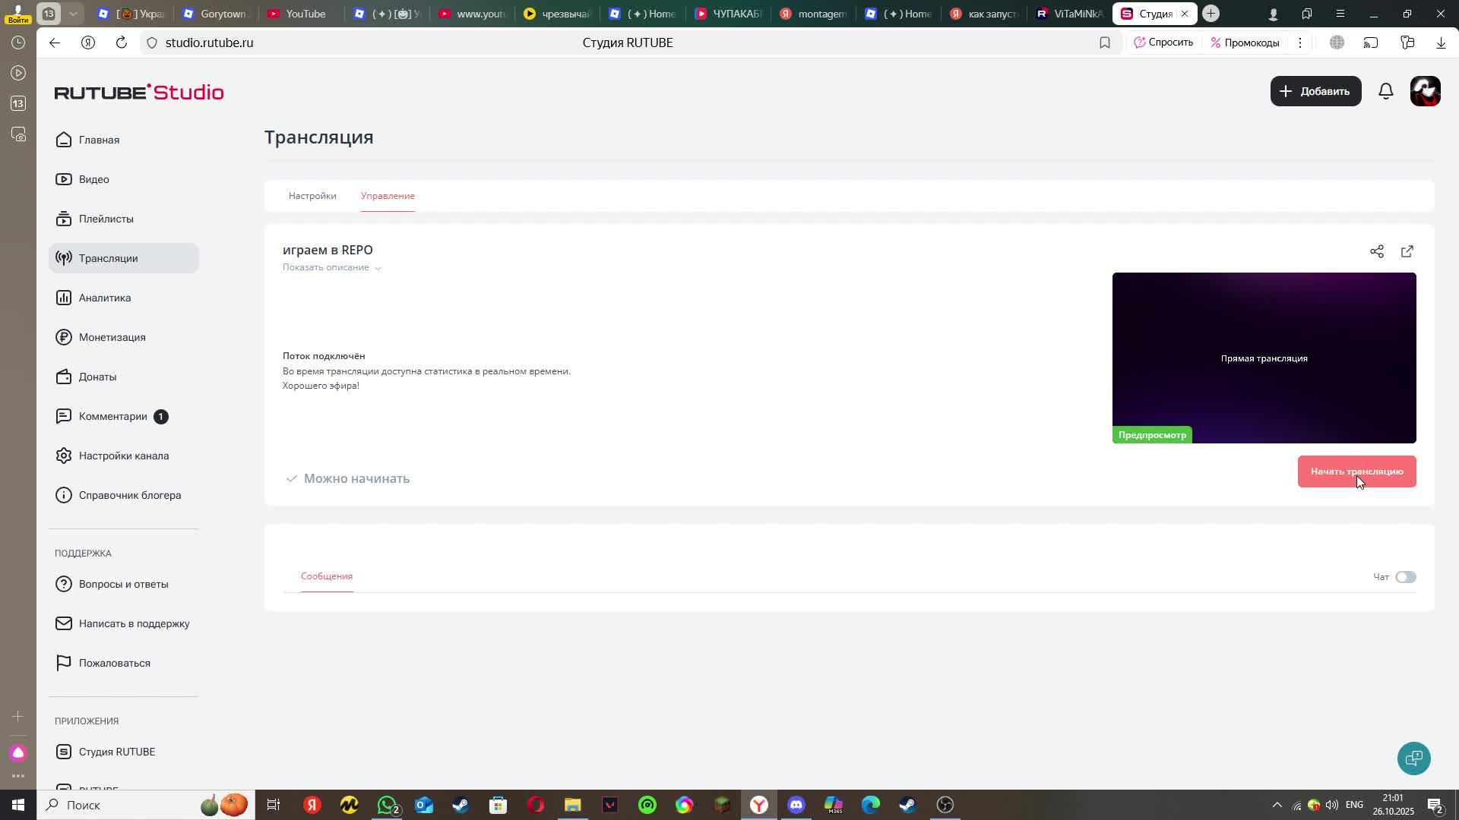Open the support chat widget icon

click(x=1413, y=758)
